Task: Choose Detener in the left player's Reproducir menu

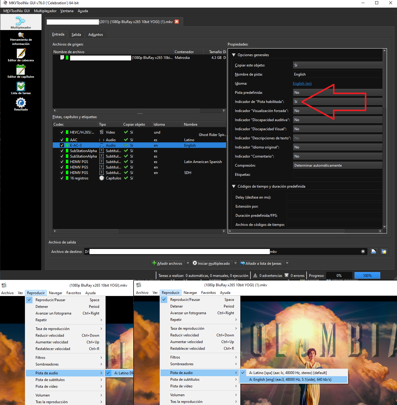Action: point(65,307)
